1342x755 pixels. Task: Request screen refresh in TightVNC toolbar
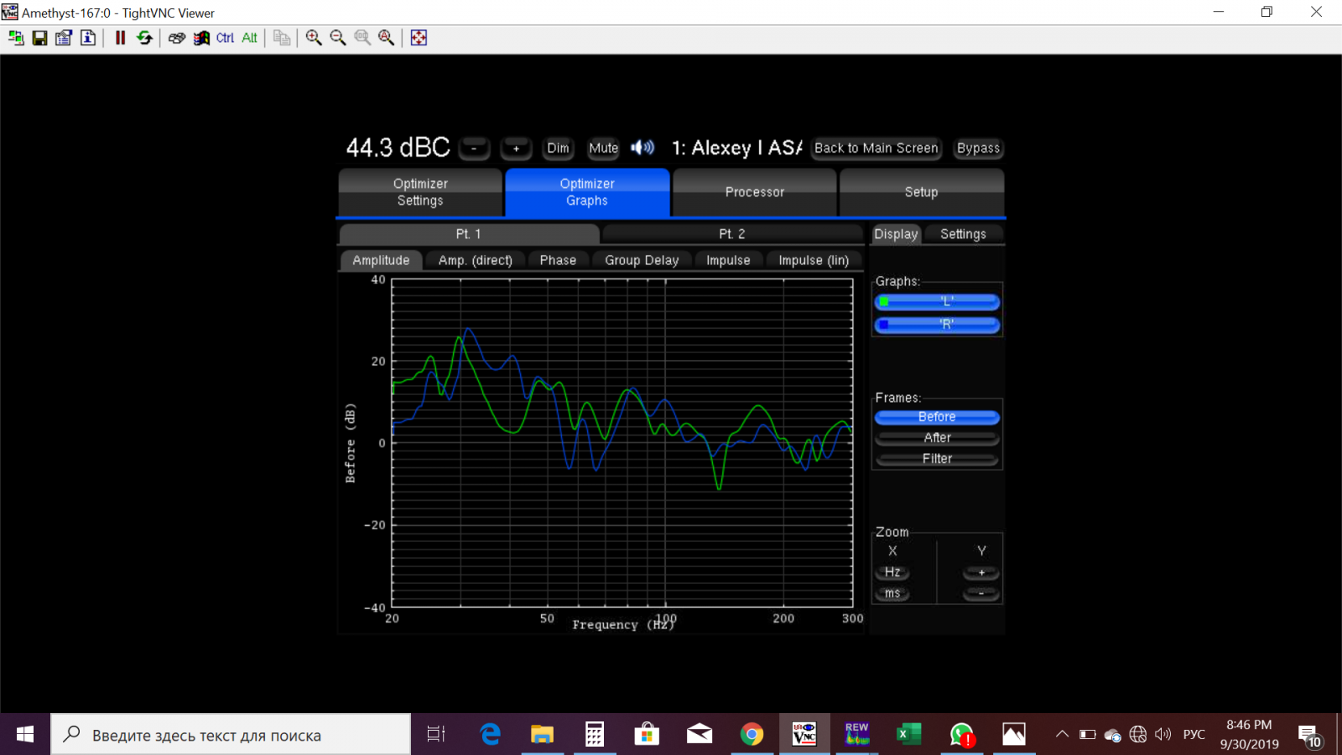(144, 38)
